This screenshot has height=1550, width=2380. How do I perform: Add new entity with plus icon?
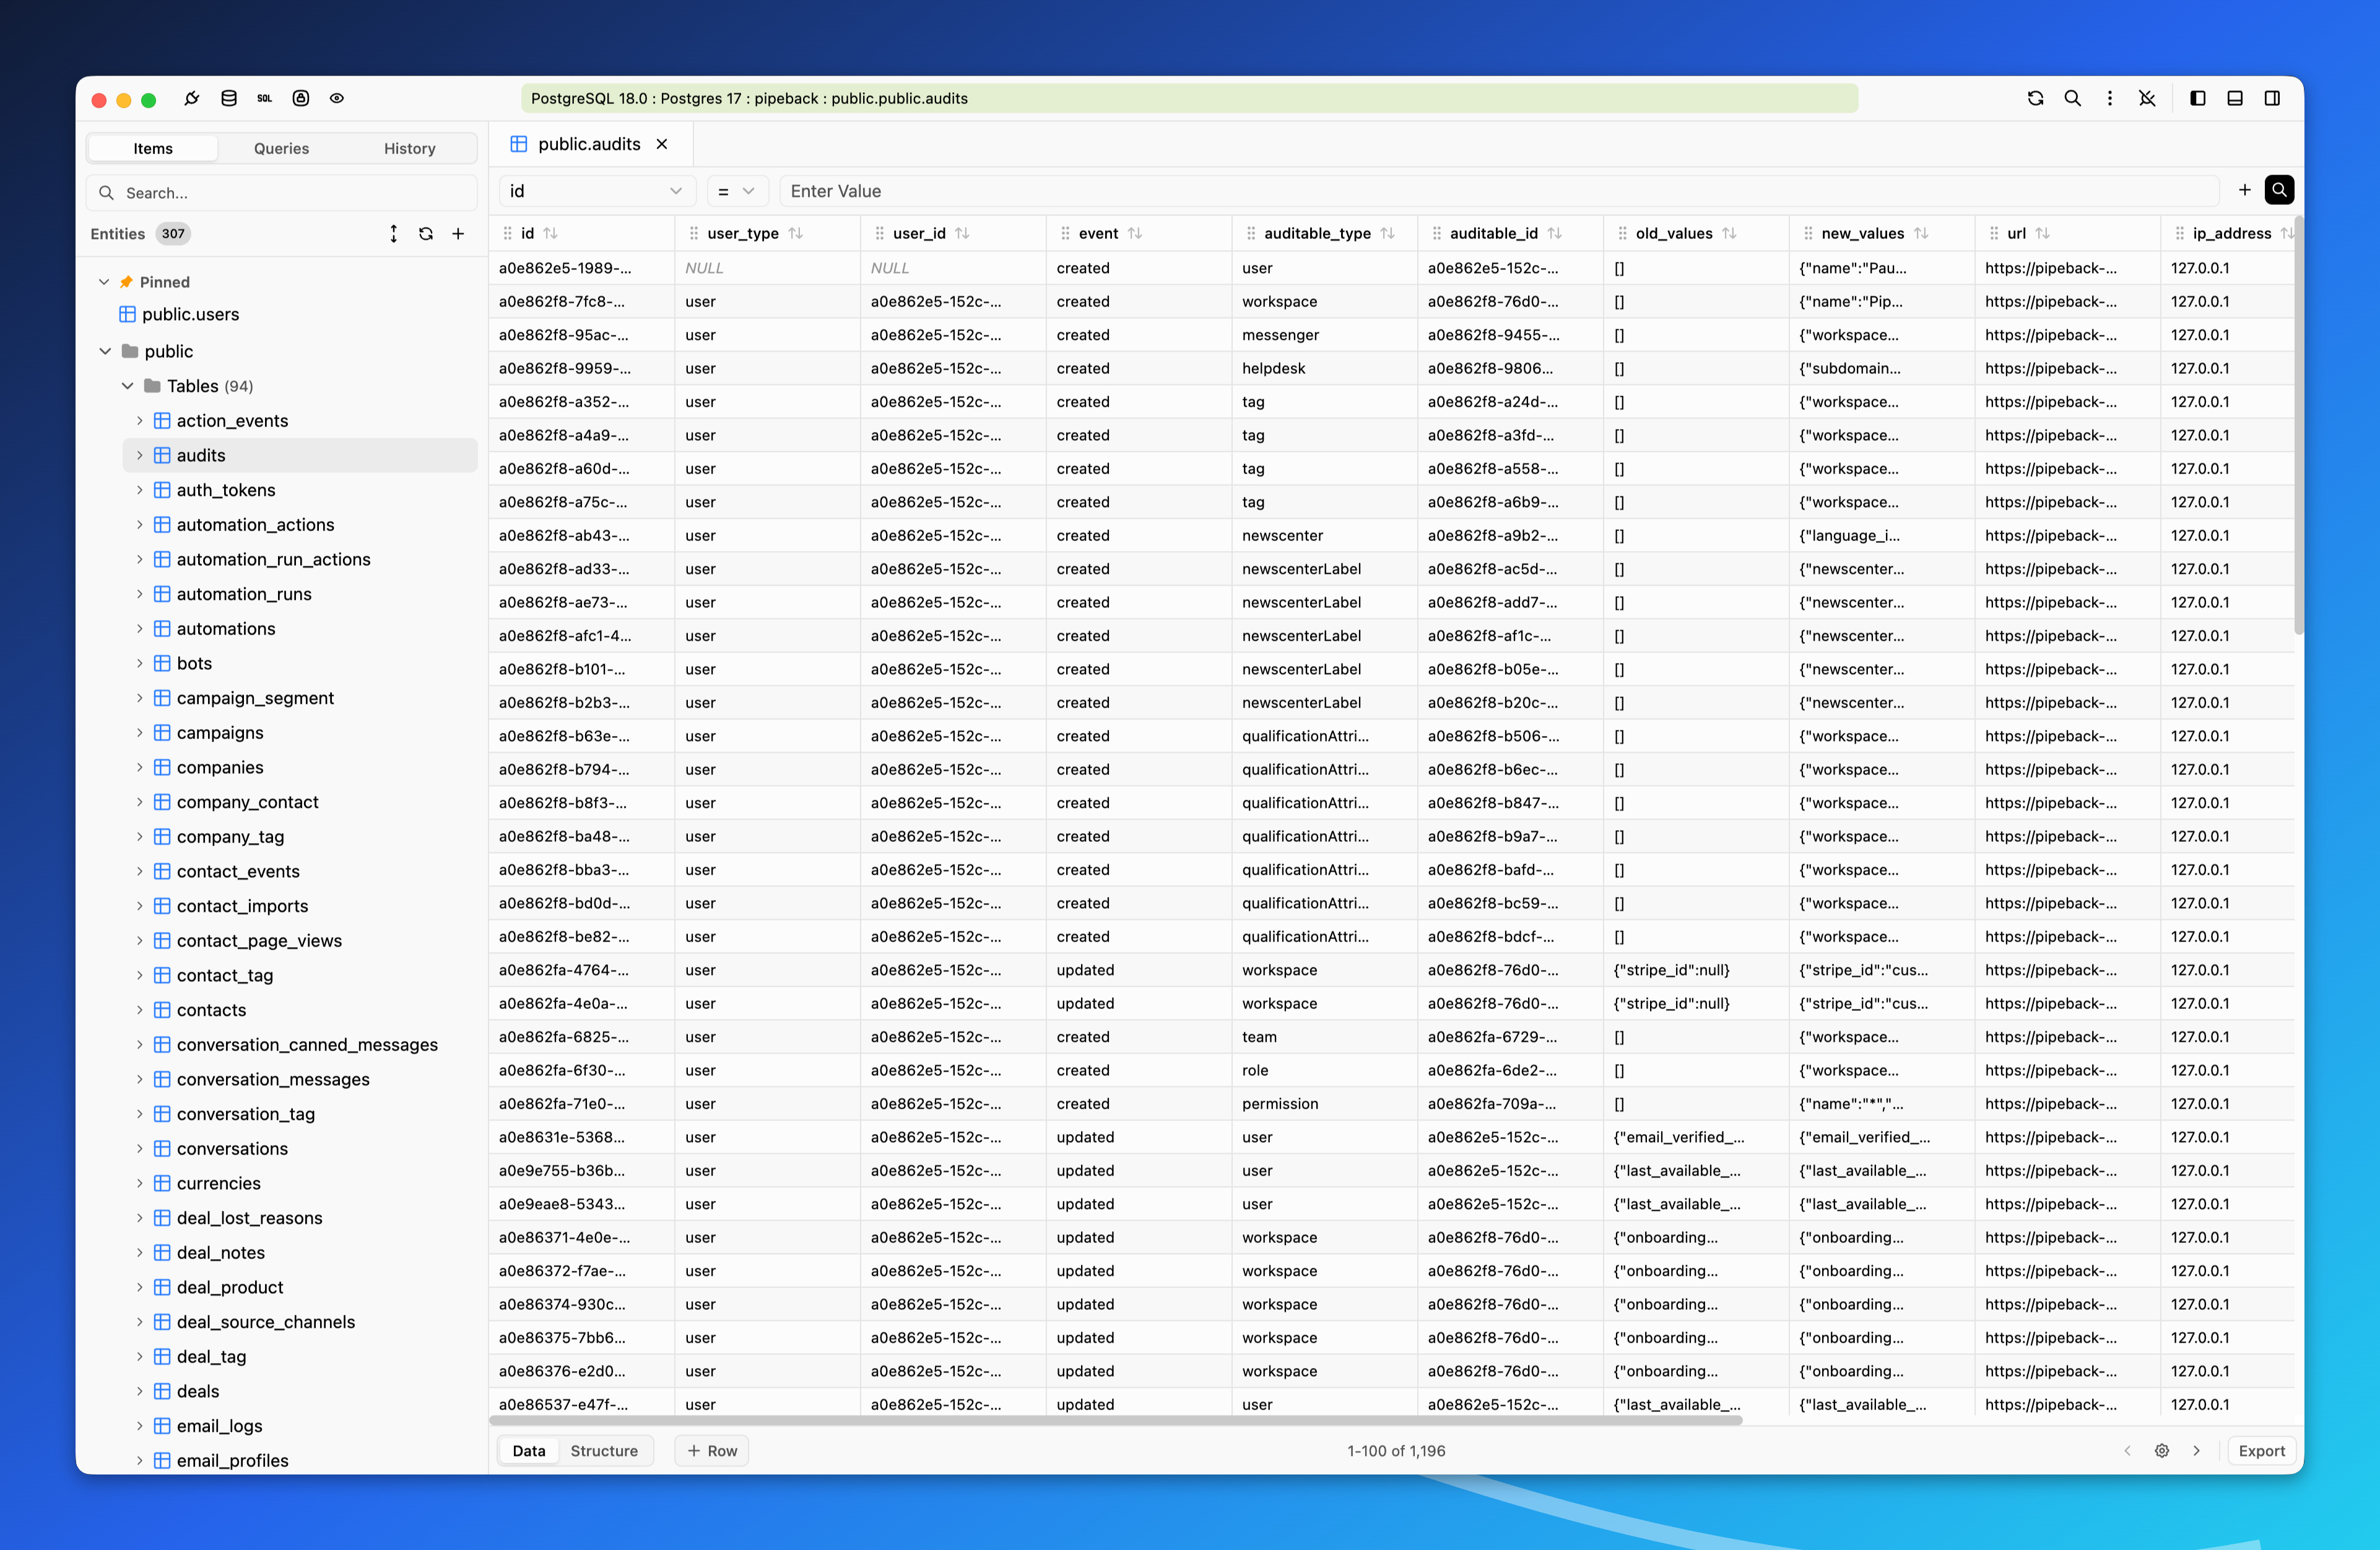pyautogui.click(x=458, y=233)
